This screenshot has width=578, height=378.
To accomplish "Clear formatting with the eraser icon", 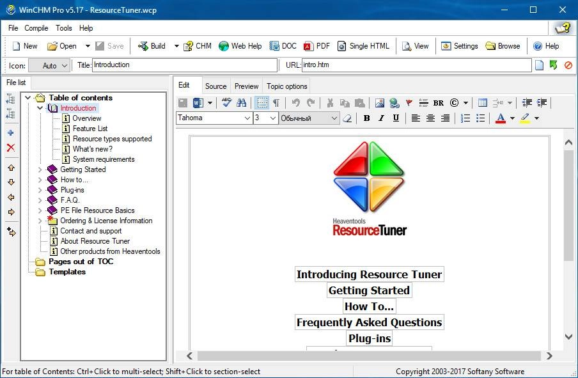I will tap(347, 118).
